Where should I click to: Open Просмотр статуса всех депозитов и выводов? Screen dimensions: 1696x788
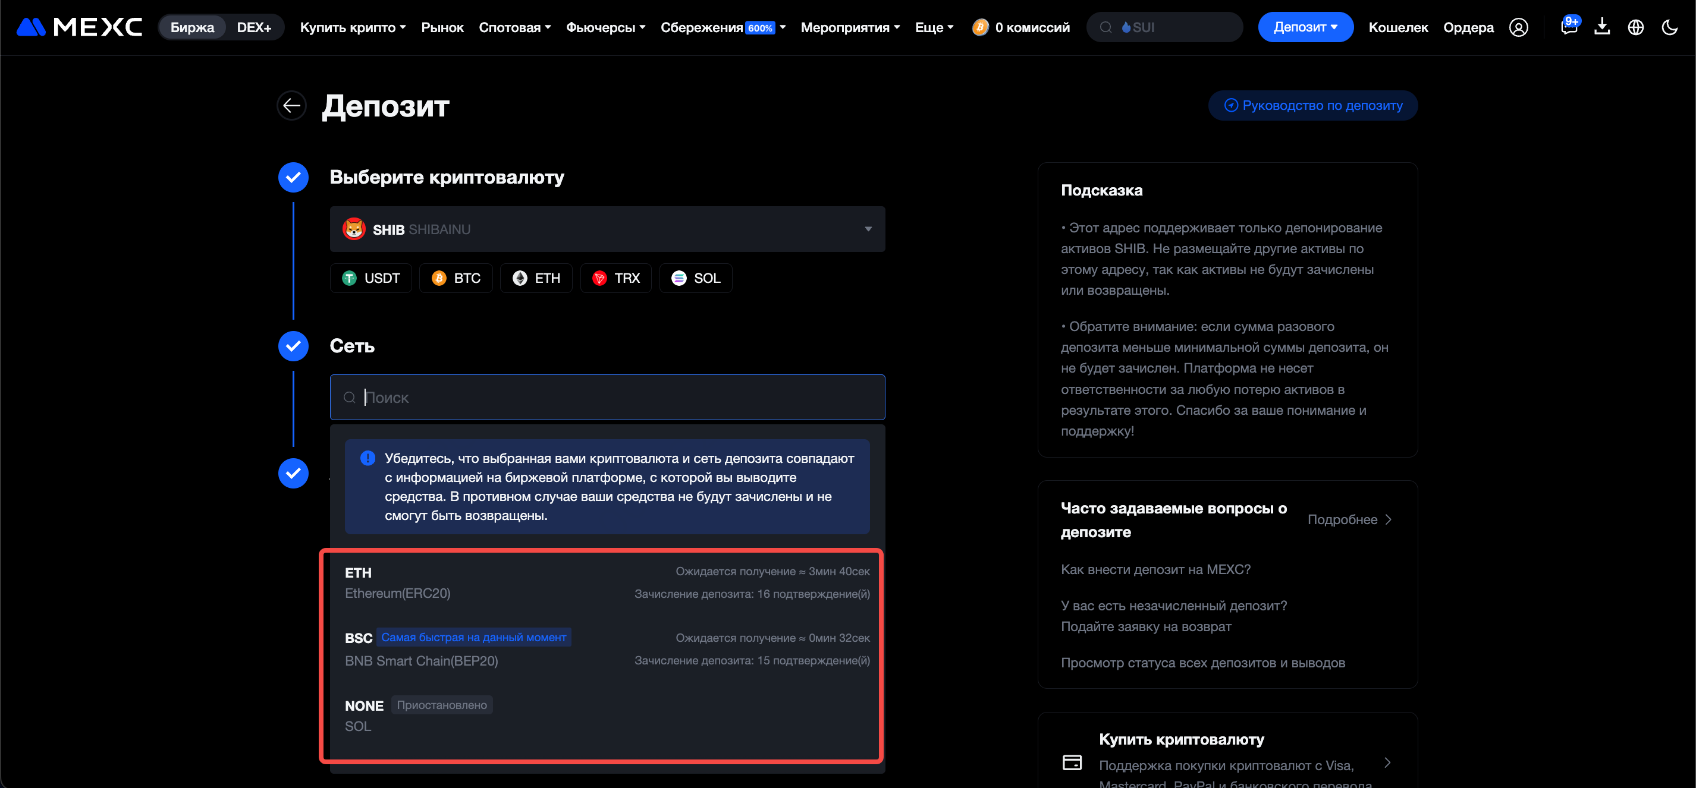1203,663
